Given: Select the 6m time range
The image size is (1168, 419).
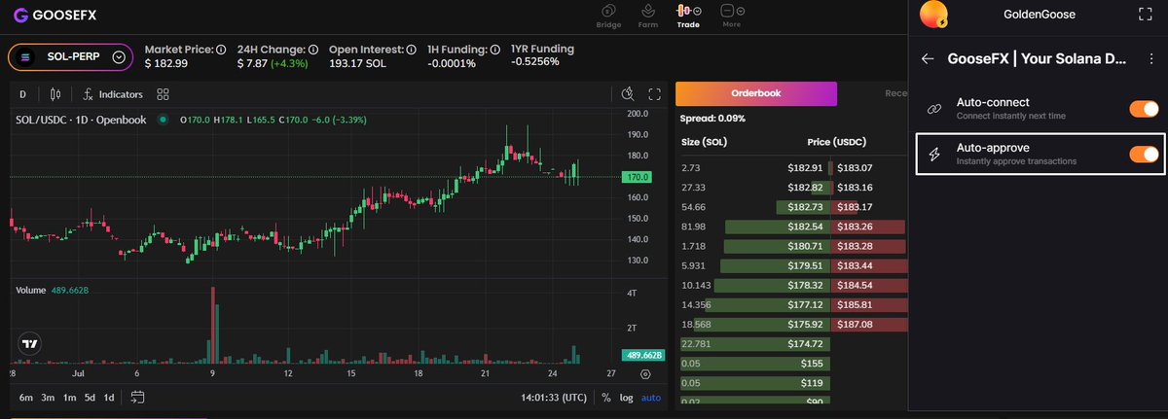Looking at the screenshot, I should click(26, 397).
